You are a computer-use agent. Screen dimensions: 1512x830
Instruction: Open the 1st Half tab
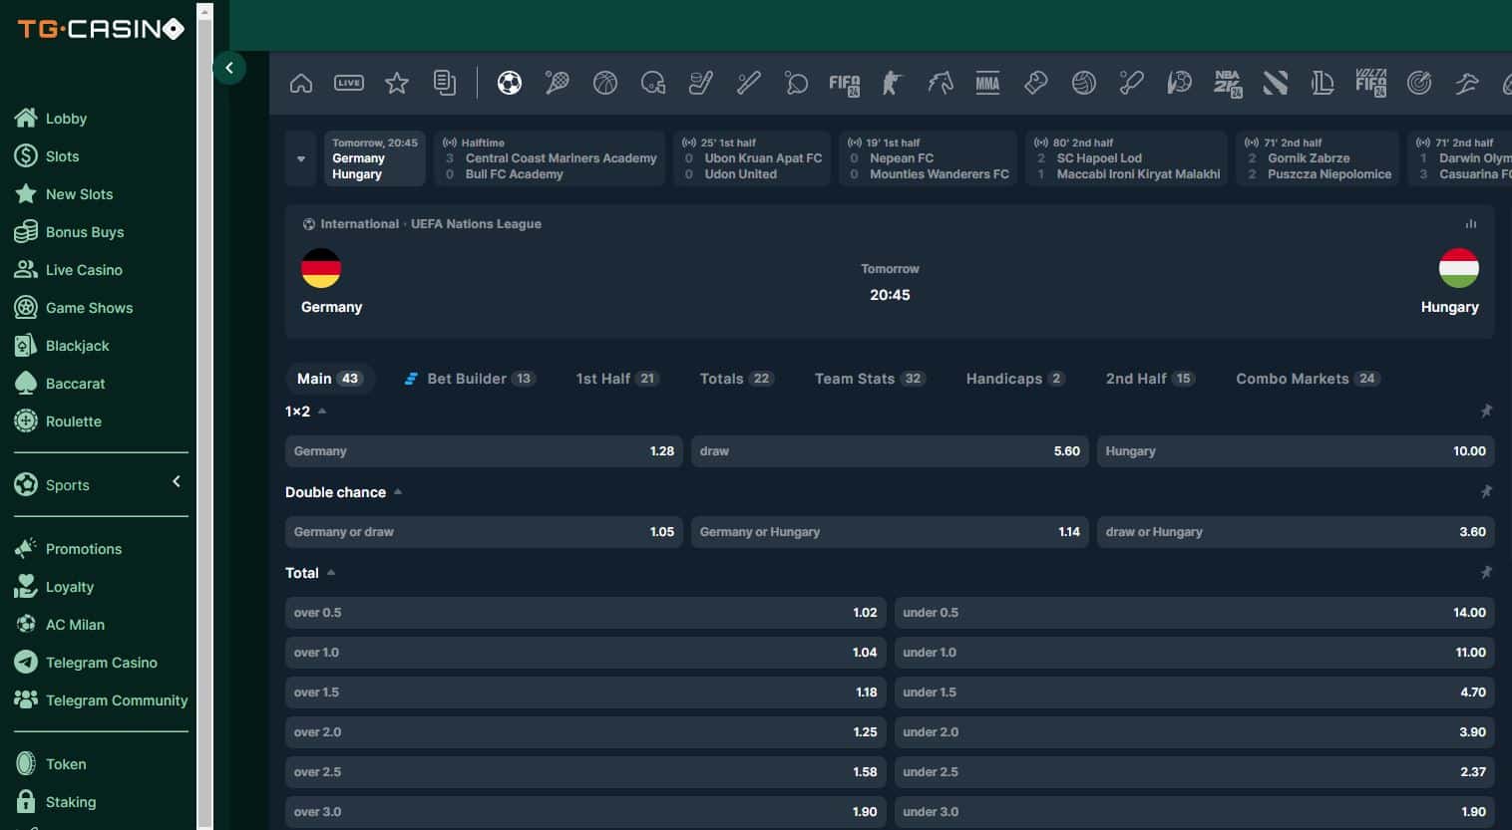click(x=617, y=379)
